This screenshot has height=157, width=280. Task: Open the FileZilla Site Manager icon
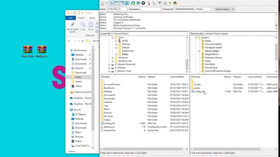coord(102,3)
